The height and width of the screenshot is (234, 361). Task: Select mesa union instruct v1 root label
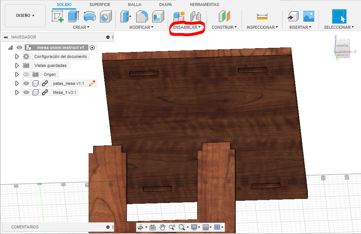pos(61,47)
